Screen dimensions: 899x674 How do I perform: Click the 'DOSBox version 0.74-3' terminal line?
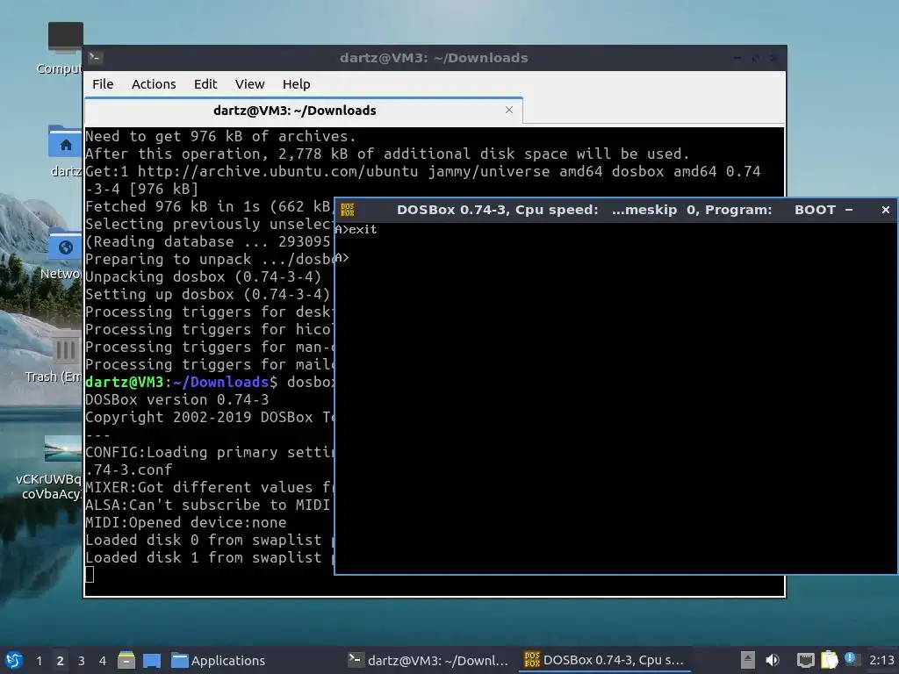tap(176, 399)
